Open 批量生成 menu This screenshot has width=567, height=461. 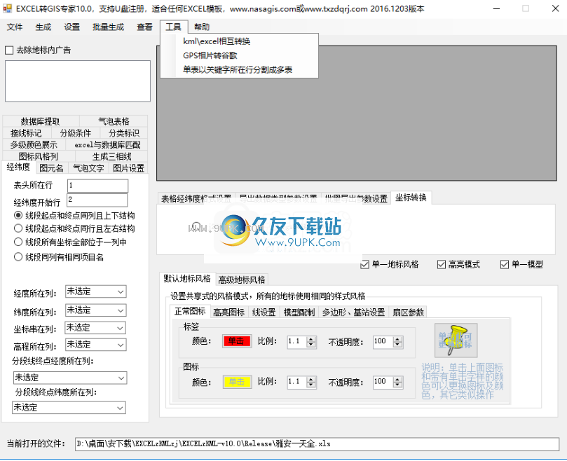pos(108,27)
